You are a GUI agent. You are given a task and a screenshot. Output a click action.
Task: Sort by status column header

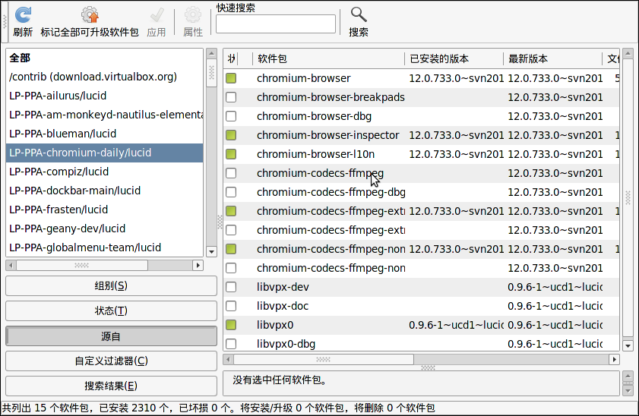[231, 59]
